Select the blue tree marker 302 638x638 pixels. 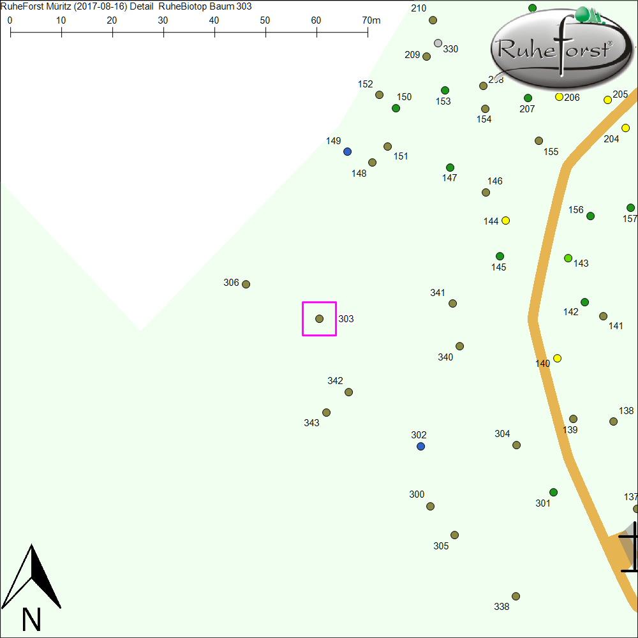pos(420,447)
